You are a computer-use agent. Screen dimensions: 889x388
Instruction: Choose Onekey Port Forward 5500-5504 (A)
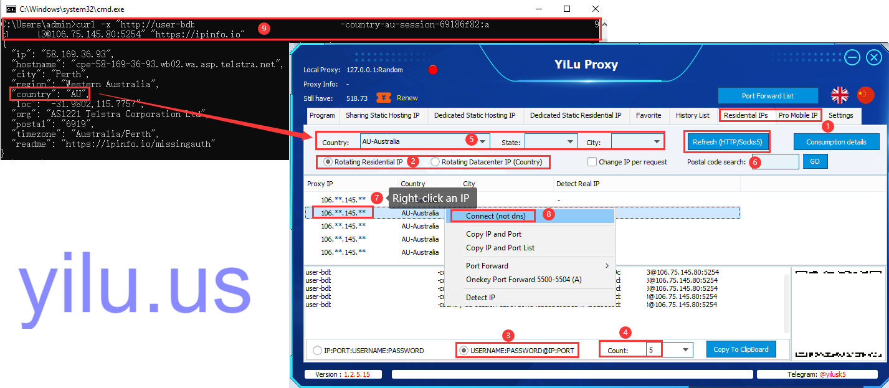(x=531, y=280)
